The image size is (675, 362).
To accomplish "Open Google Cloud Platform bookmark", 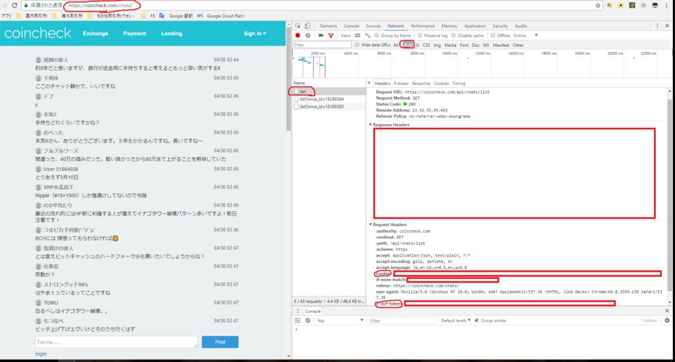I will (x=221, y=16).
